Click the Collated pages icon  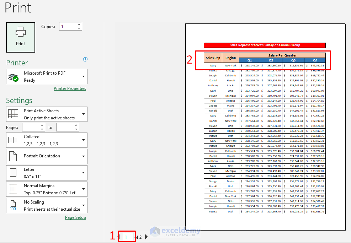point(13,140)
